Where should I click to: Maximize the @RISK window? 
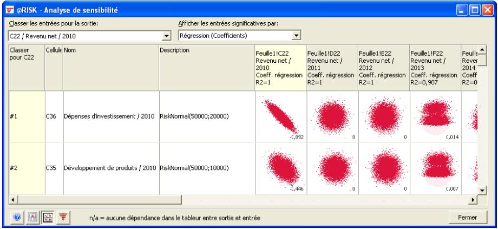coord(475,10)
